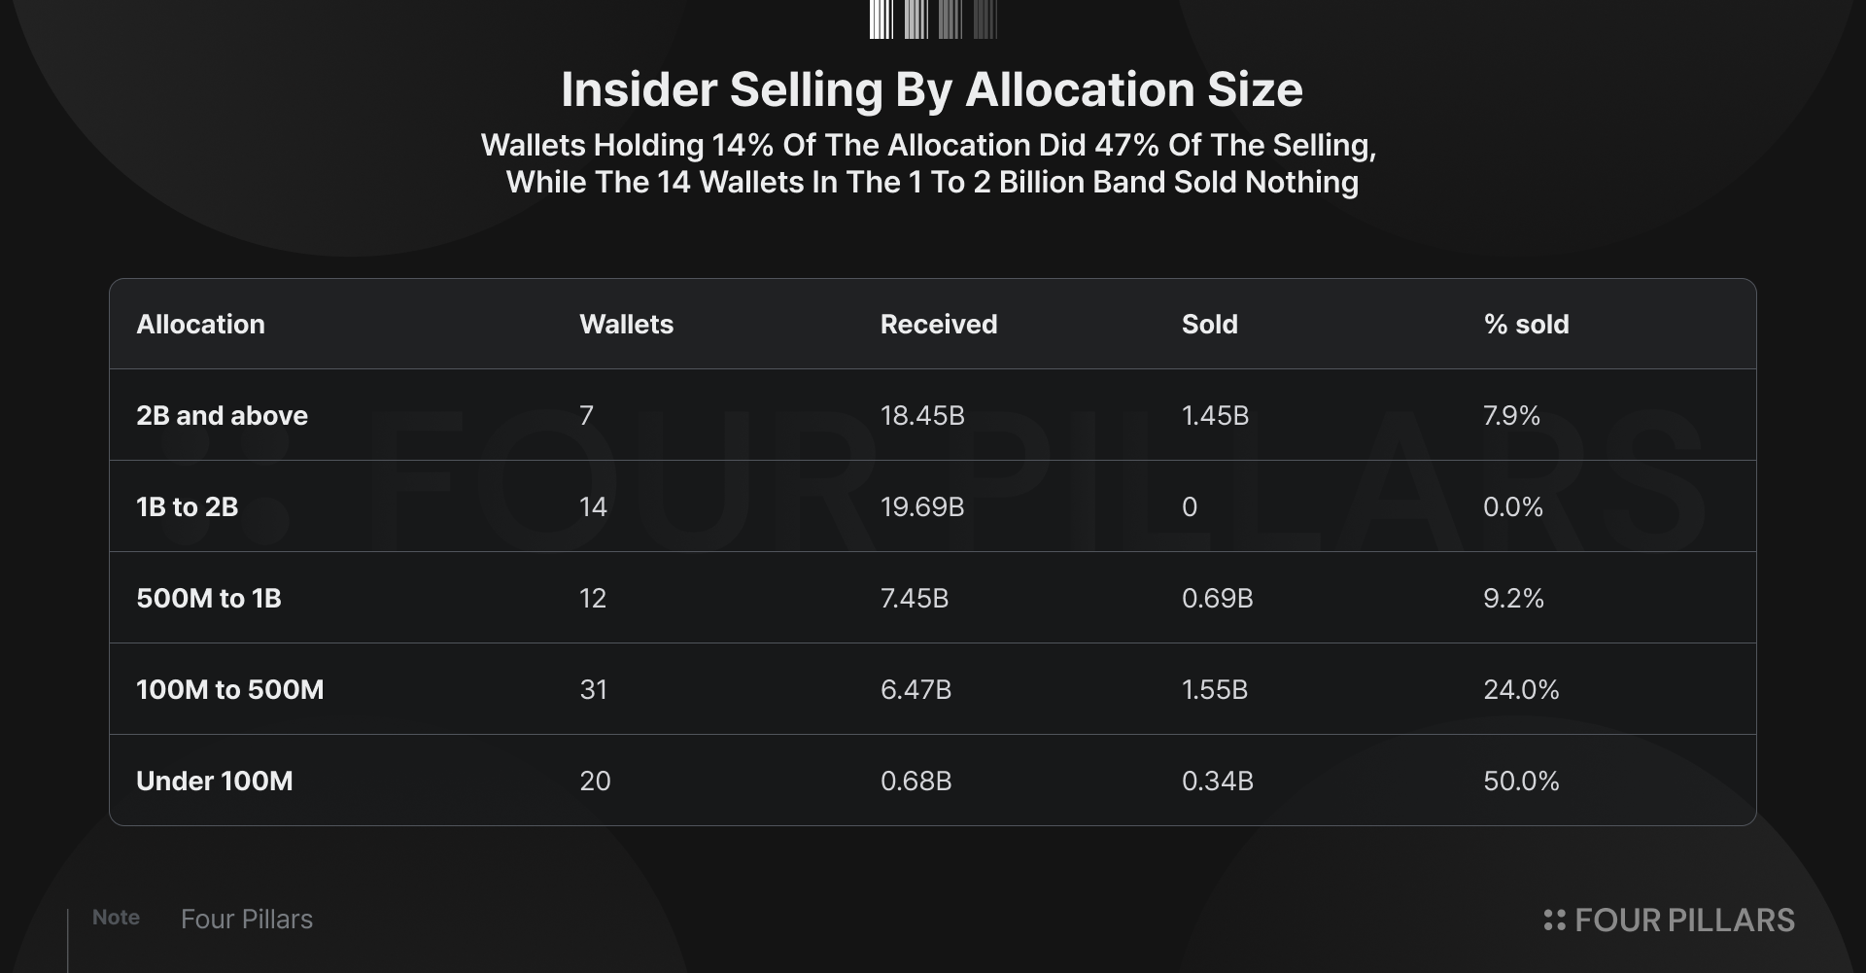Select the Allocation column header
The width and height of the screenshot is (1866, 973).
tap(200, 325)
